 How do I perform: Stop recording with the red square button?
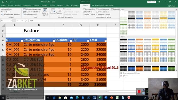point(139,91)
